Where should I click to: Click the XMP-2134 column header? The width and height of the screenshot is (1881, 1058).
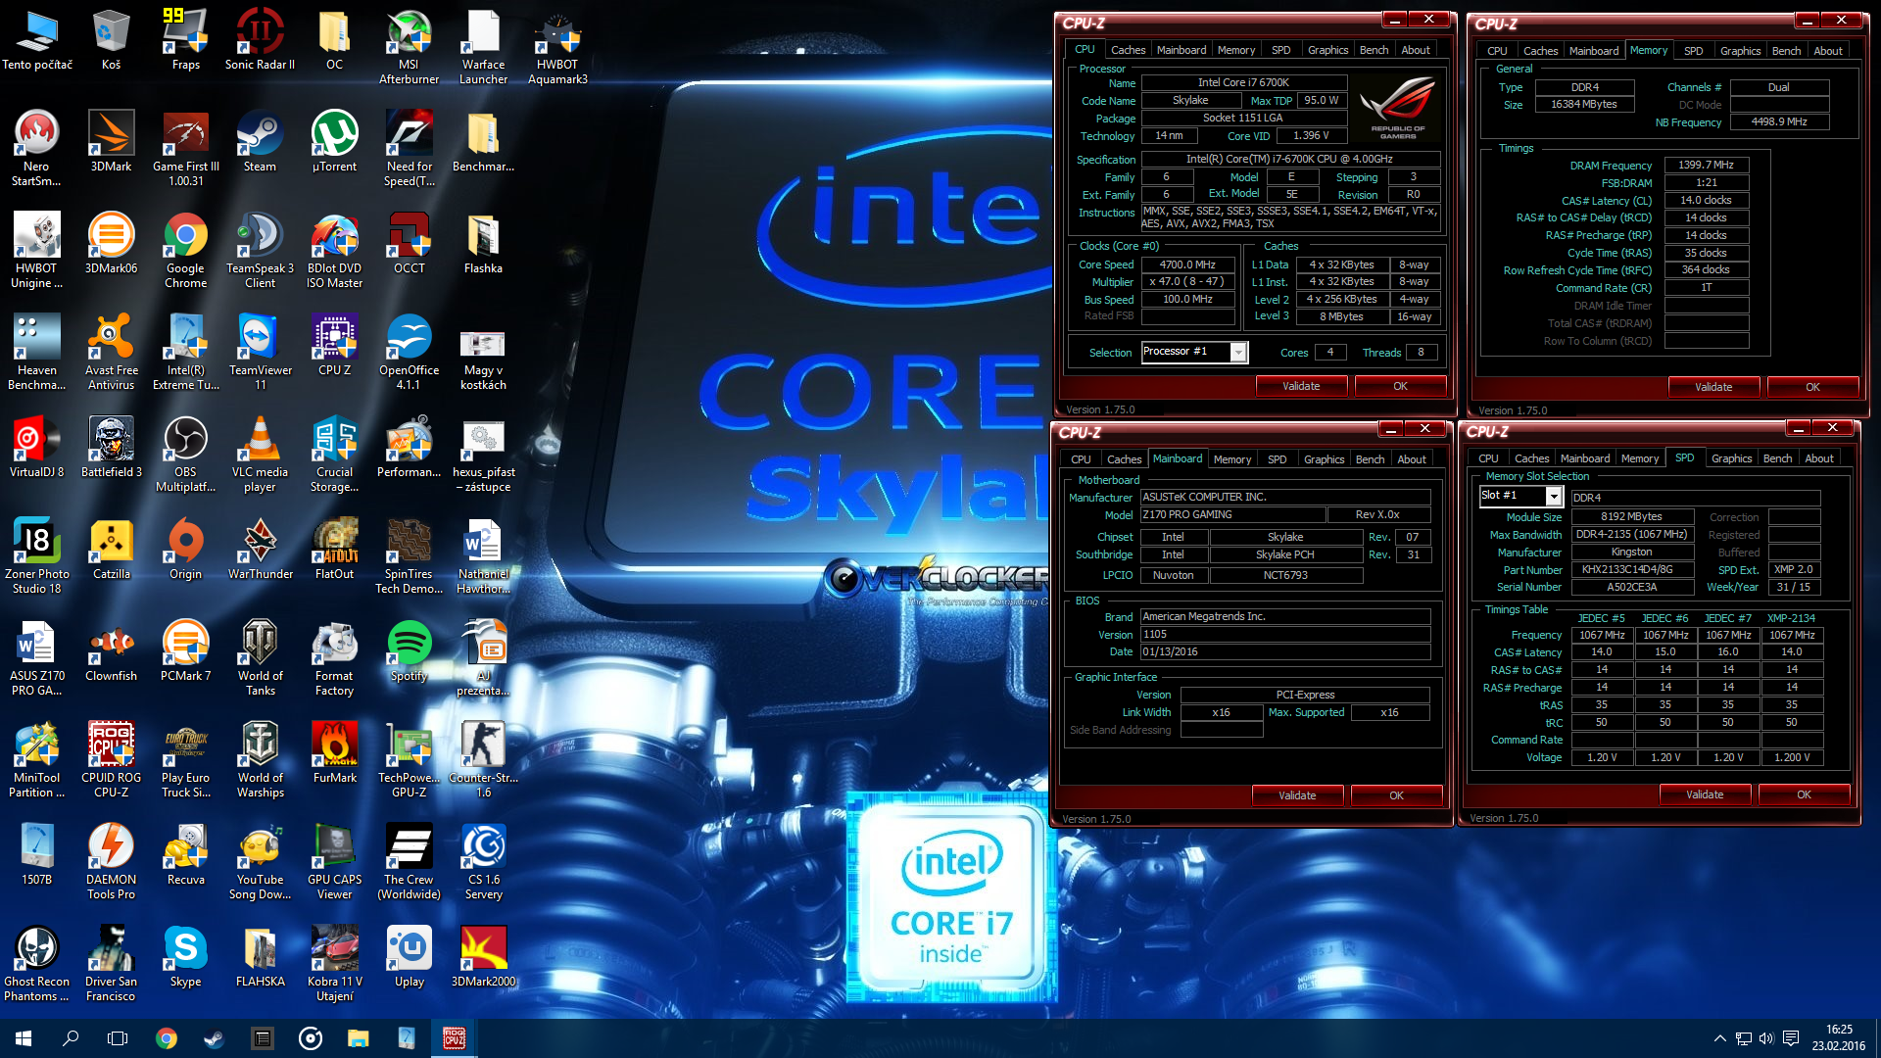coord(1791,618)
